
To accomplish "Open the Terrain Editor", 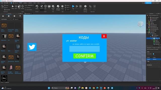I will (x=37, y=7).
